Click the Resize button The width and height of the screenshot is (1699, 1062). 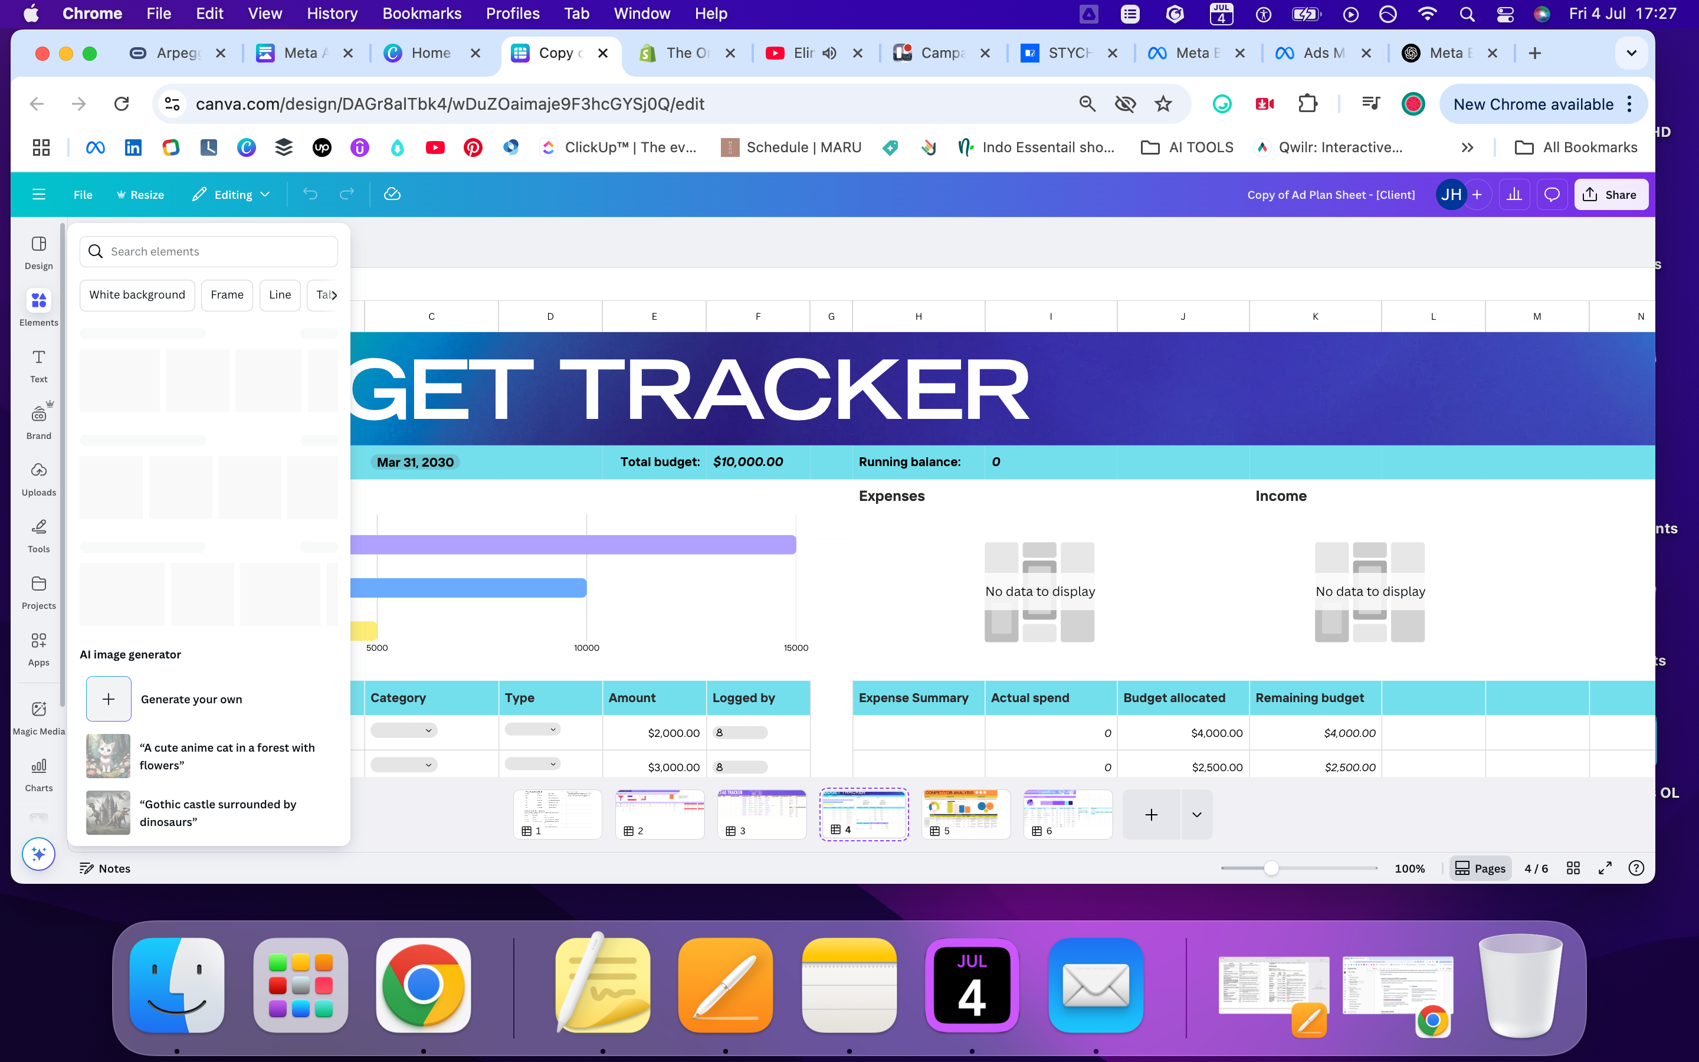140,195
